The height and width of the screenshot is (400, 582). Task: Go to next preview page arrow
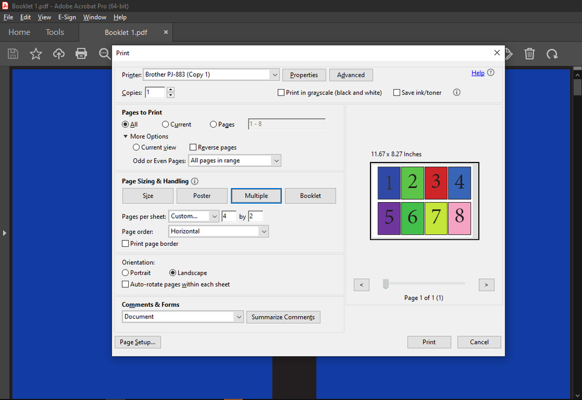pos(486,285)
